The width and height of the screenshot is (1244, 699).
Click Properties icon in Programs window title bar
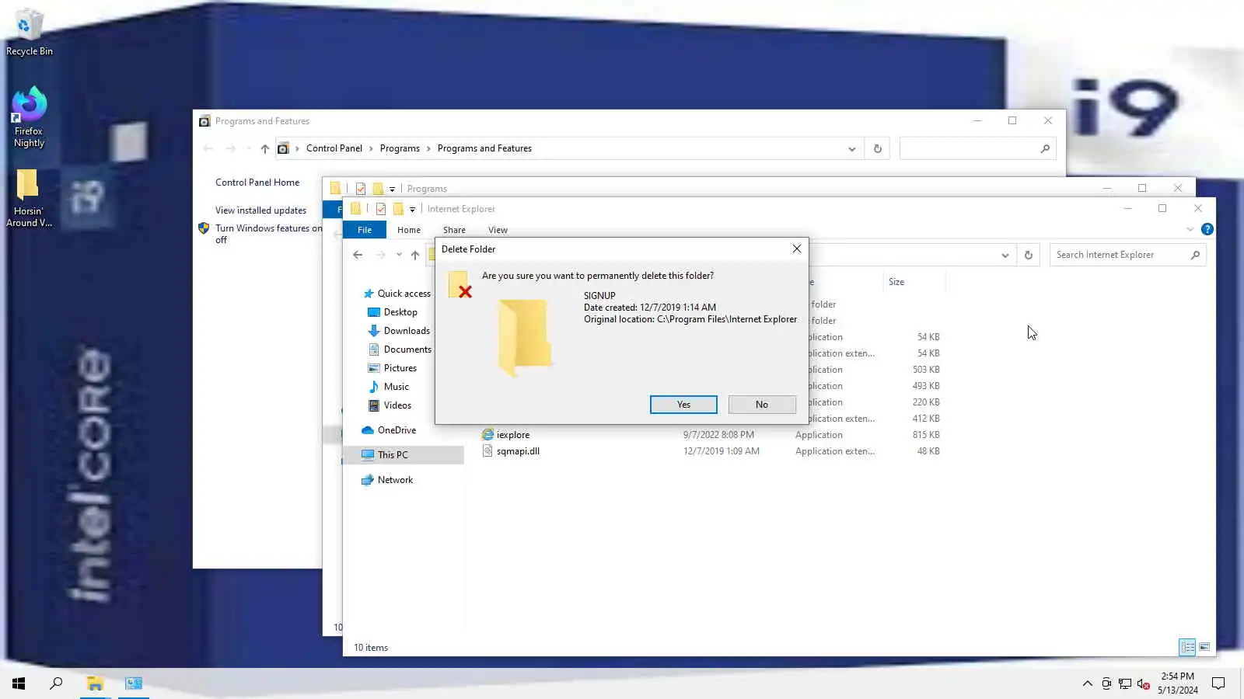point(360,189)
